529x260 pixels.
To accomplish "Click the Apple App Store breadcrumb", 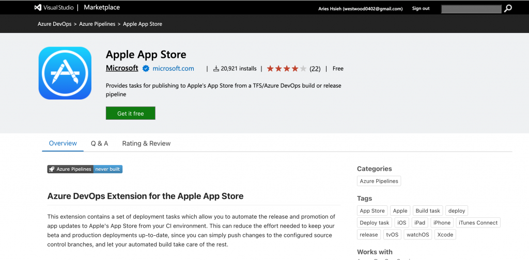I will pyautogui.click(x=143, y=24).
